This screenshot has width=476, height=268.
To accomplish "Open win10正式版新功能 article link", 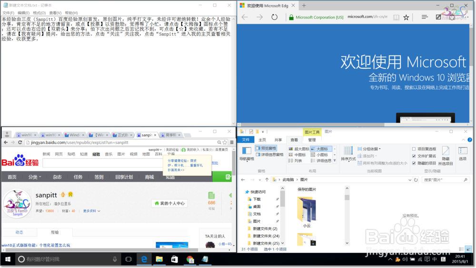I will (36, 245).
